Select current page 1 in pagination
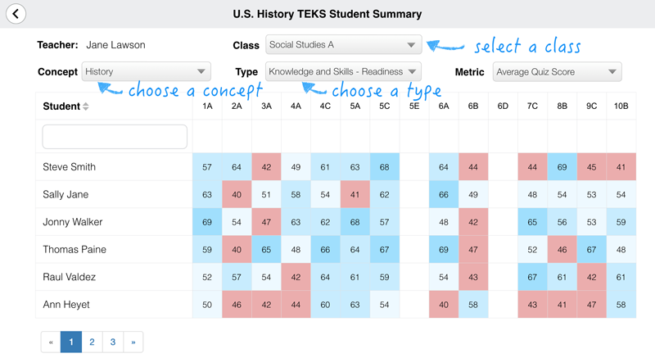This screenshot has height=358, width=655. [x=71, y=342]
